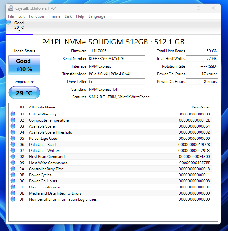This screenshot has width=228, height=231.
Task: Click the Total Host Writes value 77 GB
Action: coord(202,59)
